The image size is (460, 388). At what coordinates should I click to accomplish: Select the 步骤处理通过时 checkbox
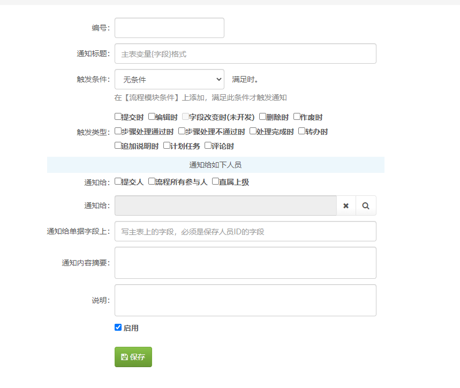(118, 131)
